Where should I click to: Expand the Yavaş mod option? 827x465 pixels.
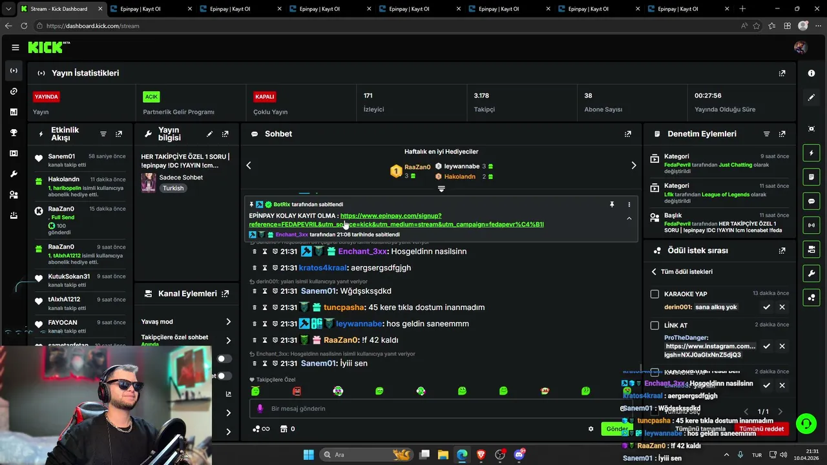point(228,322)
